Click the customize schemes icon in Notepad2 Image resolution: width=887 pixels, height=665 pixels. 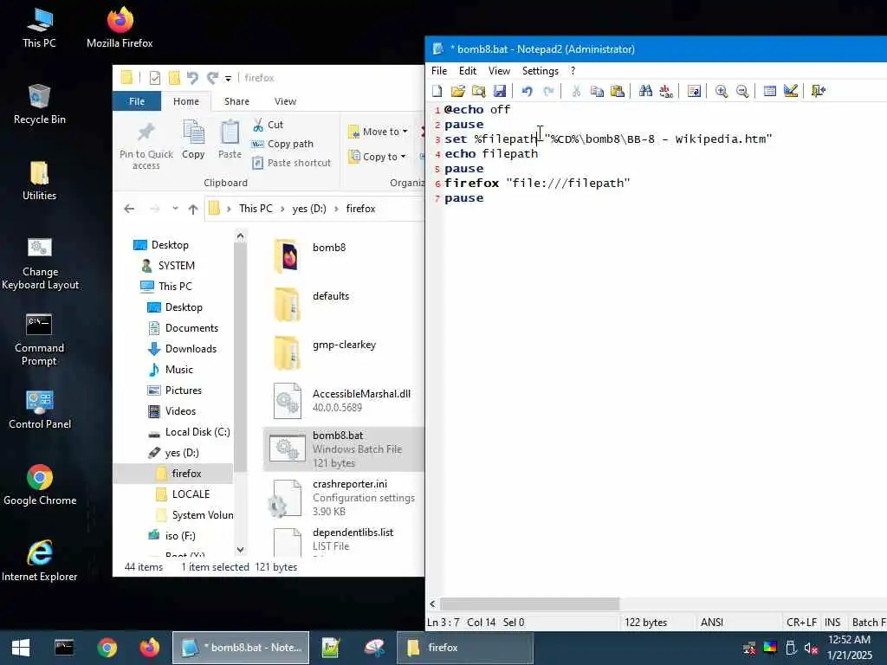(x=791, y=91)
